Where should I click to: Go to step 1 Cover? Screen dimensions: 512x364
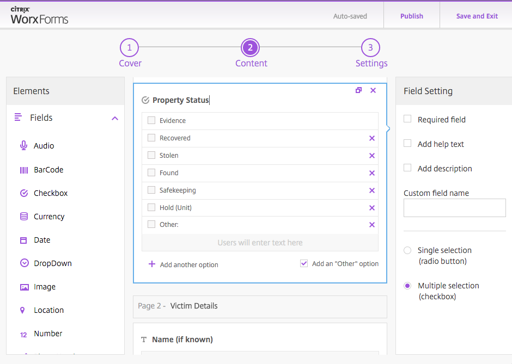click(130, 48)
